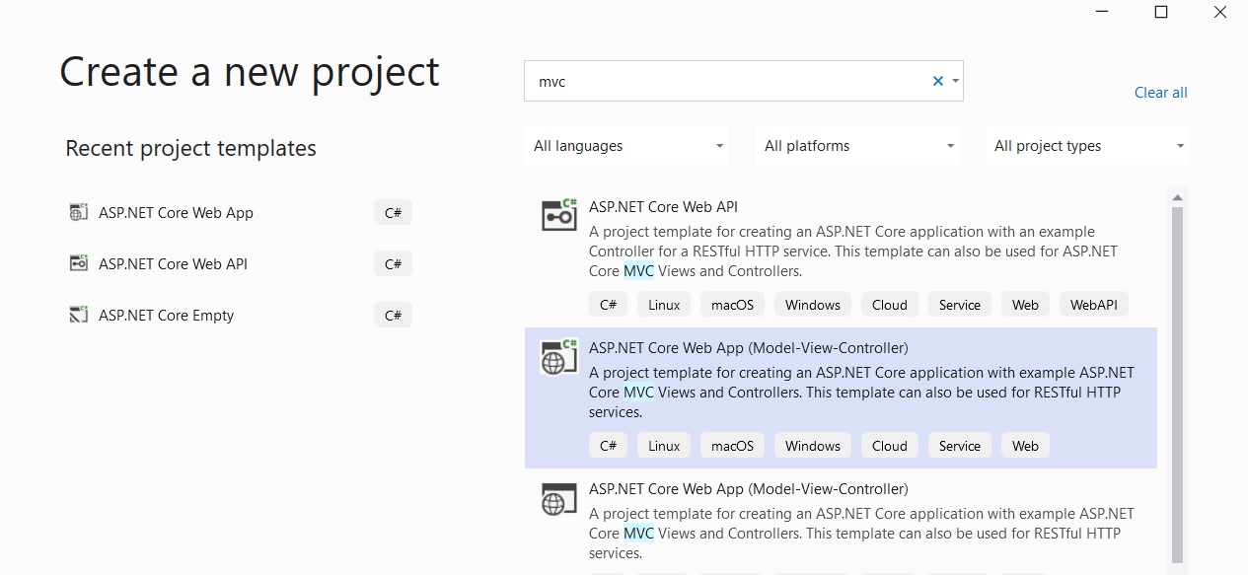Click the Clear all link
Image resolution: width=1248 pixels, height=575 pixels.
[1161, 93]
